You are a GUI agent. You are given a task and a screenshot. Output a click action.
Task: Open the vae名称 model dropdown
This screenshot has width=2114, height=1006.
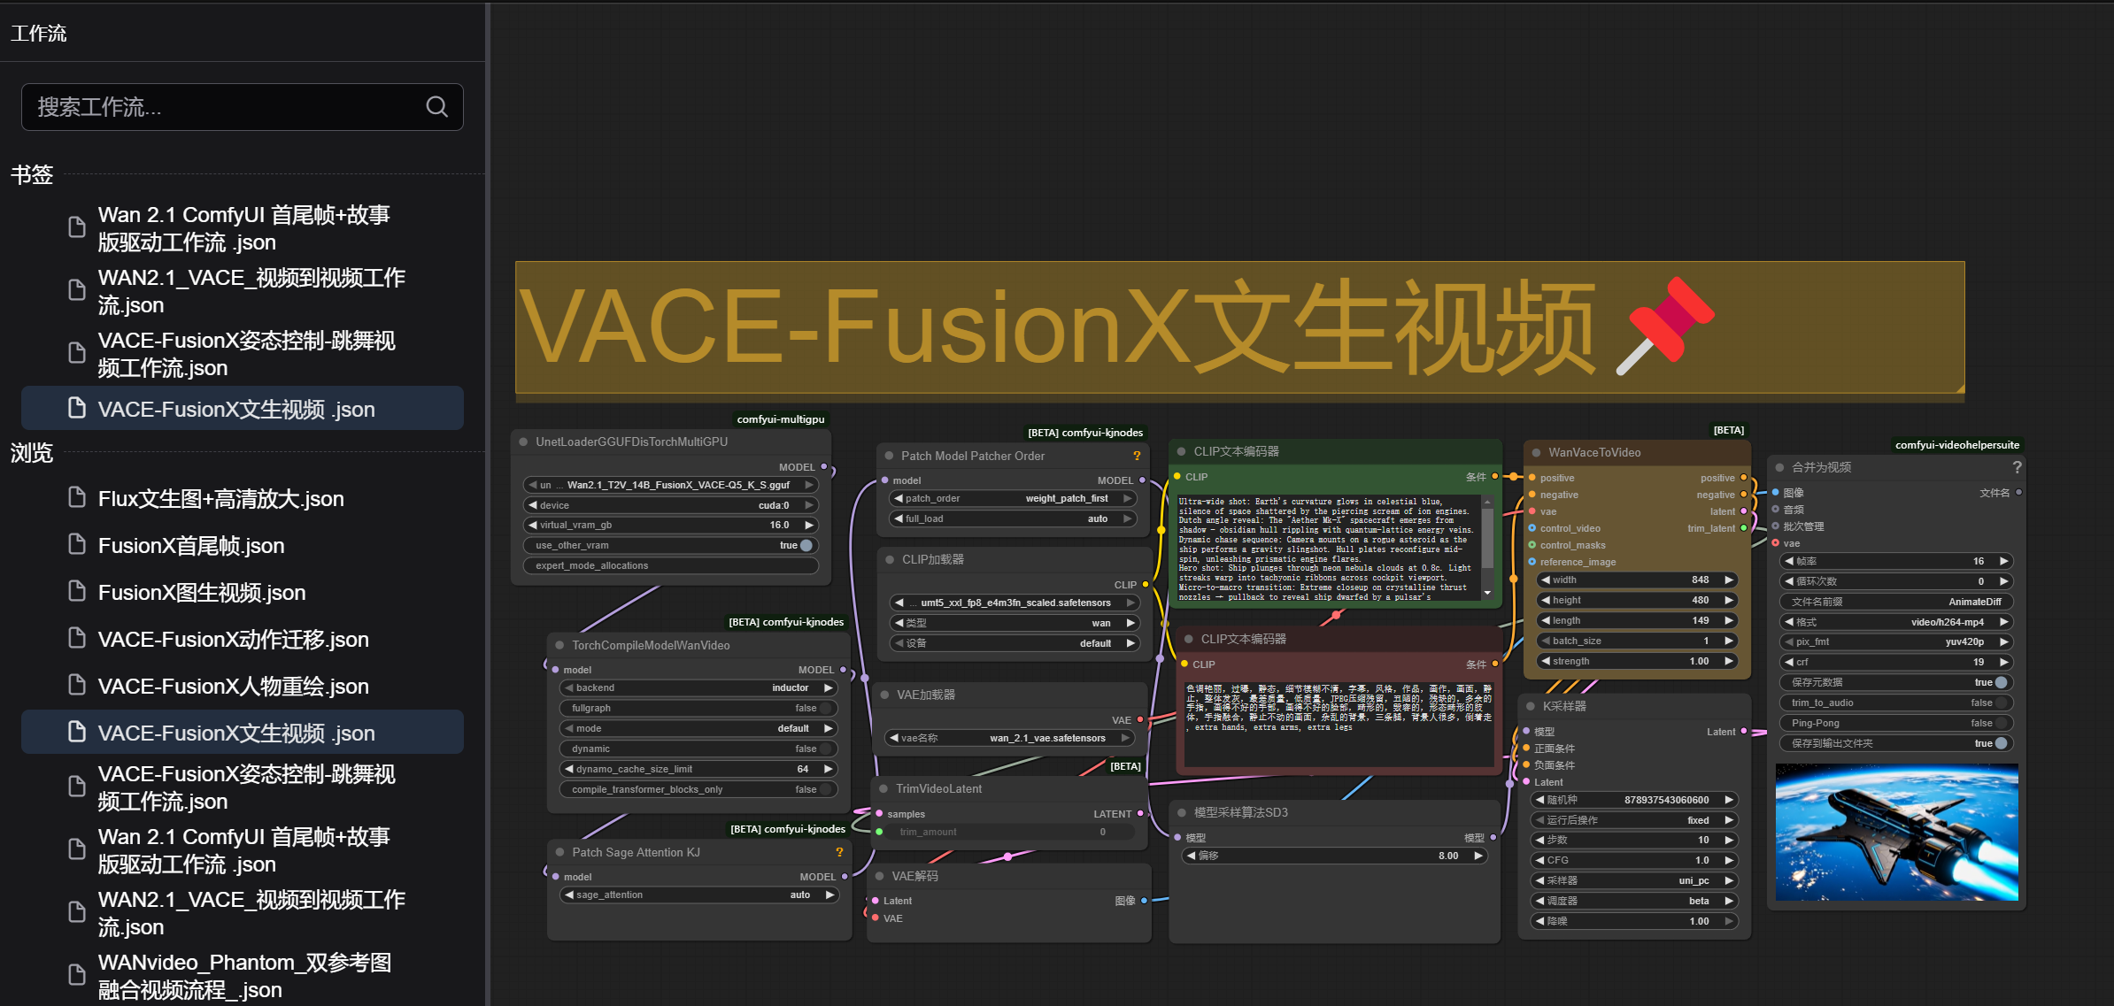pyautogui.click(x=1010, y=738)
